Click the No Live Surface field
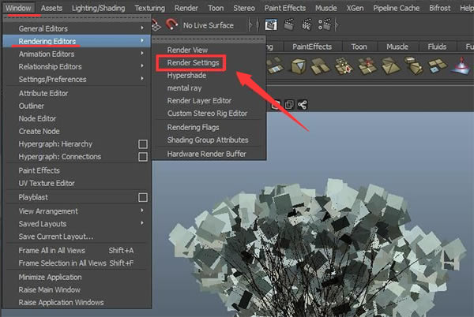 pos(210,25)
